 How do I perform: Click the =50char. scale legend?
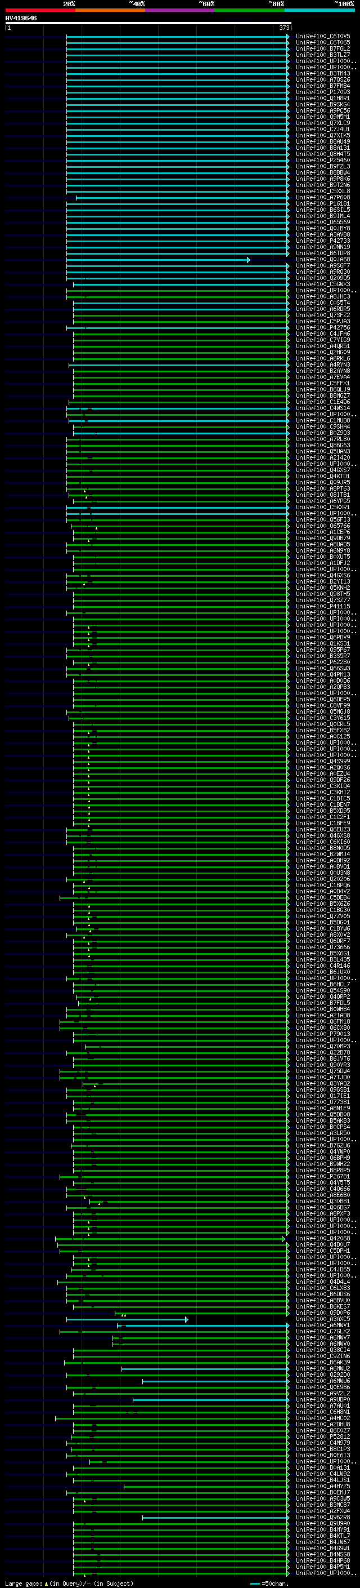(269, 1583)
